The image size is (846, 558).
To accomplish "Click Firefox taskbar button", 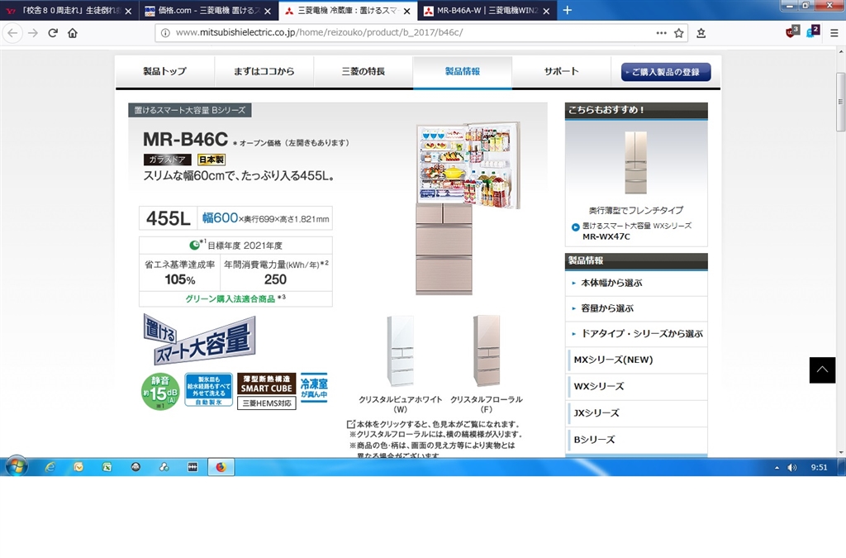I will 221,467.
